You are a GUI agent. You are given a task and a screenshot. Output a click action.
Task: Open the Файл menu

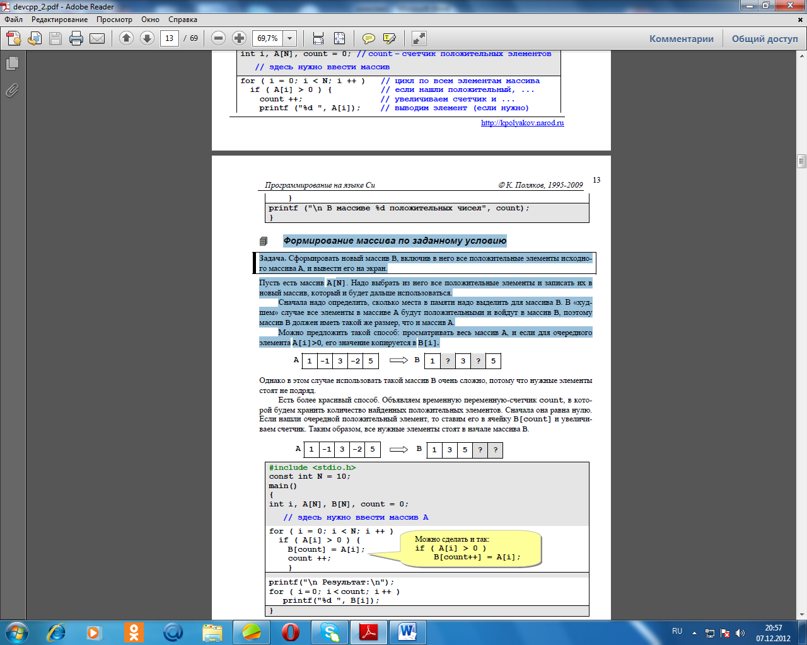click(14, 20)
